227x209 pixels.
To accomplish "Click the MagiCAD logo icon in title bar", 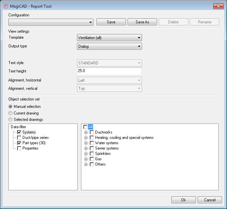I will [x=6, y=6].
